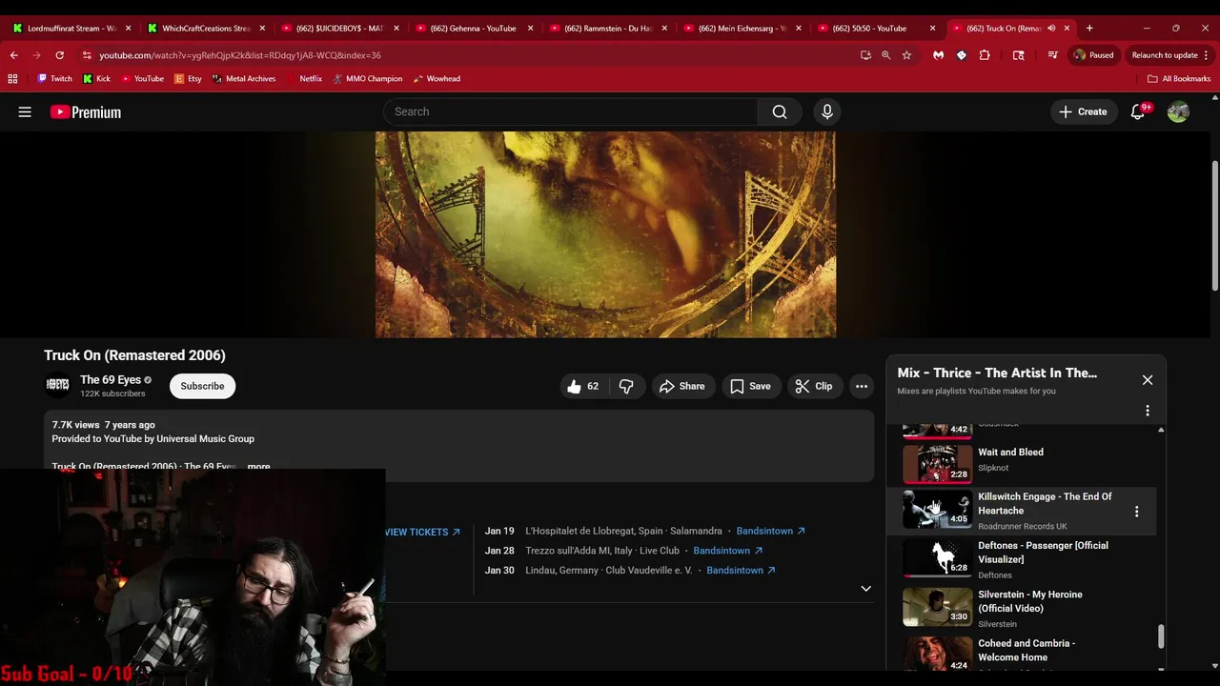Play Deftones Passenger playlist thumbnail
1220x686 pixels.
coord(938,558)
